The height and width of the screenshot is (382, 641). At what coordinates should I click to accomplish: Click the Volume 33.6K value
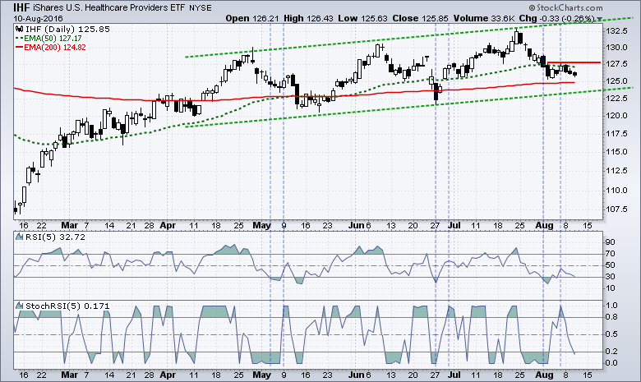pyautogui.click(x=483, y=18)
